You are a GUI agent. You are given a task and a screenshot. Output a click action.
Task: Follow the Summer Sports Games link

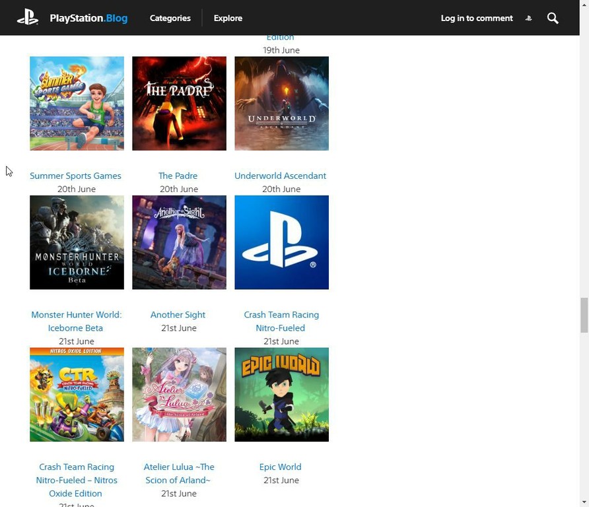[x=75, y=176]
